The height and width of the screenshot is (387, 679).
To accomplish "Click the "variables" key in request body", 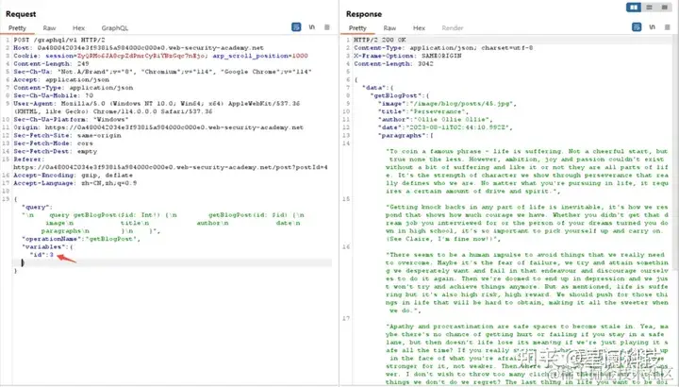I will click(42, 247).
